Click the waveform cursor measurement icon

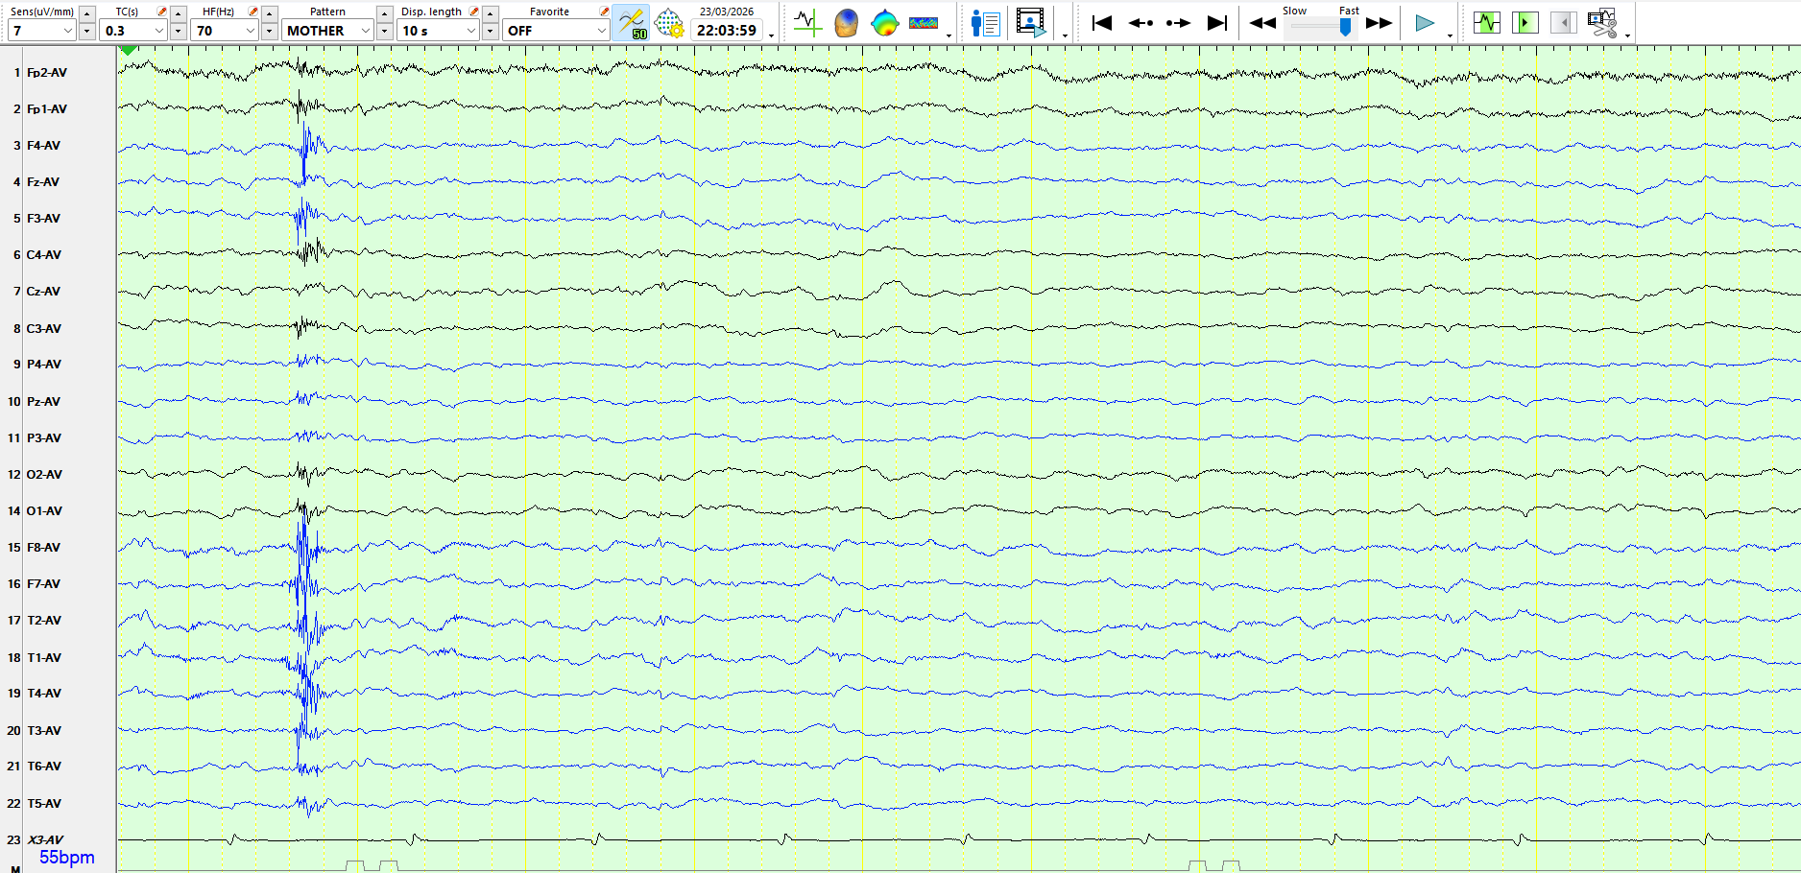point(807,23)
